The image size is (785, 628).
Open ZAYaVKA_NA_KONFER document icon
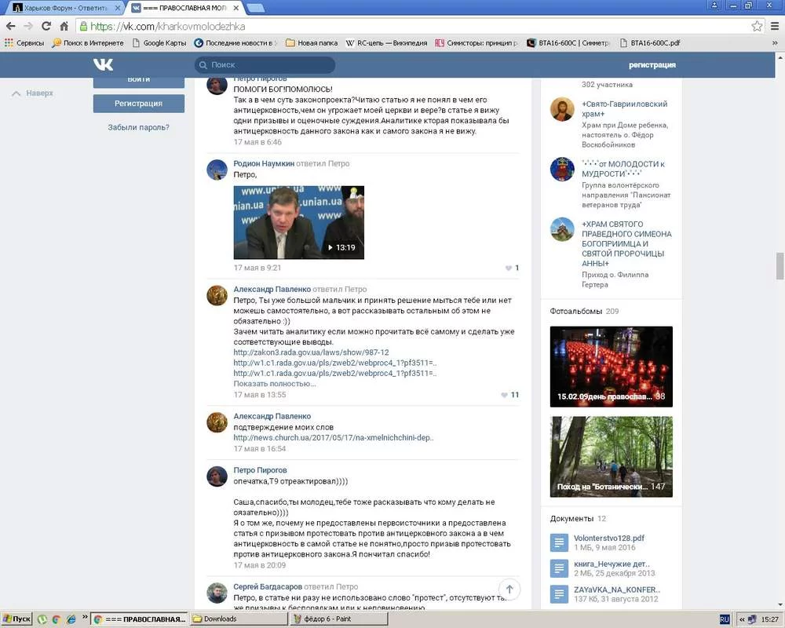coord(559,594)
